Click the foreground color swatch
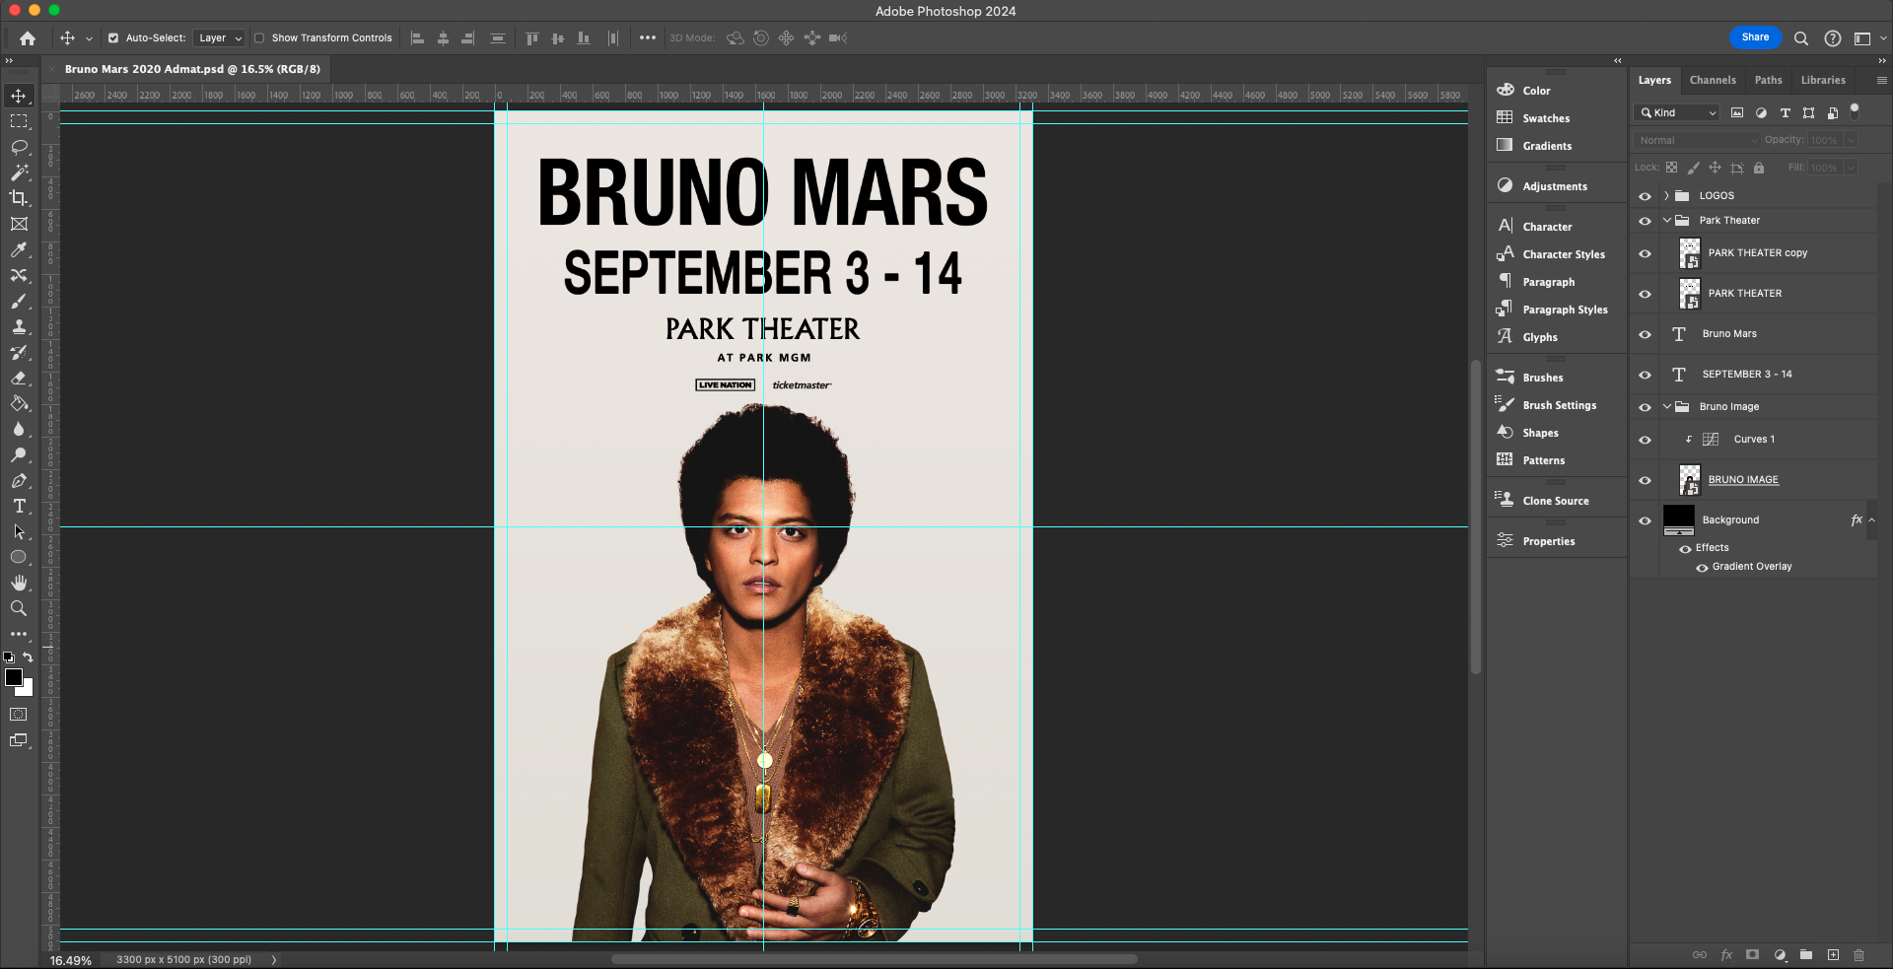This screenshot has width=1893, height=969. [x=13, y=677]
